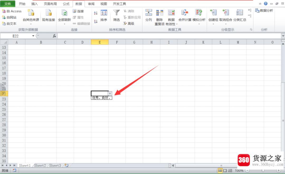
Task: Toggle the Filter (筛选) funnel
Action: (116, 16)
